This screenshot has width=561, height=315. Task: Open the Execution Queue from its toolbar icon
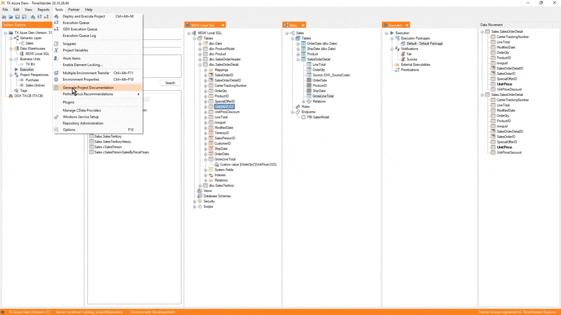39,17
